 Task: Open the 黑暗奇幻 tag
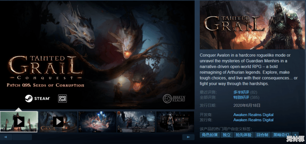[x=281, y=135]
